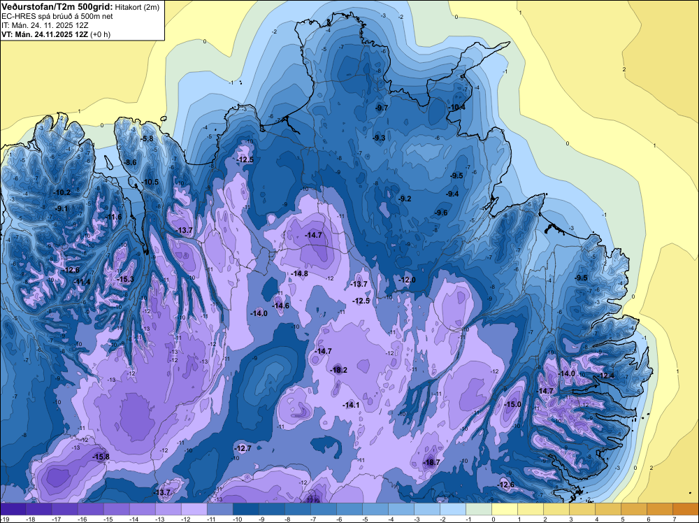Viewport: 699px width, 523px height.
Task: Click the '-17' legend scale label
Action: click(57, 519)
